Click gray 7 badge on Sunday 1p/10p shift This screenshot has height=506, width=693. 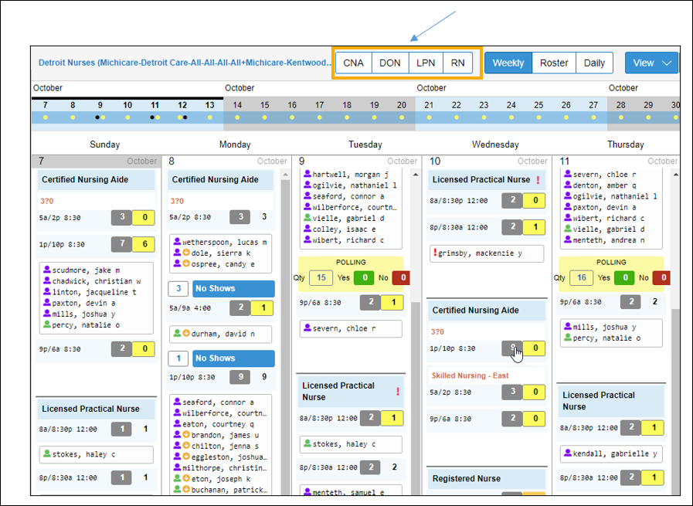pos(121,244)
